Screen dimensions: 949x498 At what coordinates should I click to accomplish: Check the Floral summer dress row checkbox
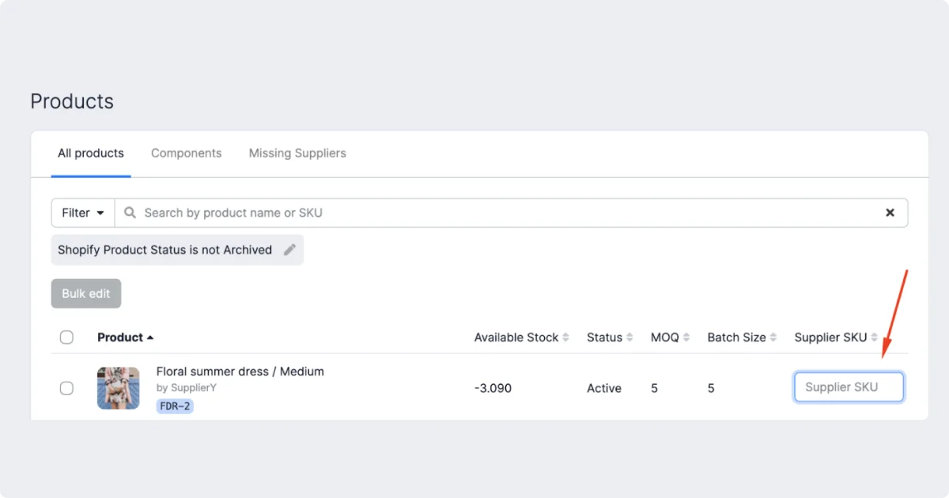pos(66,388)
